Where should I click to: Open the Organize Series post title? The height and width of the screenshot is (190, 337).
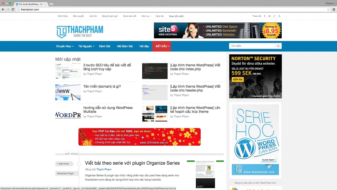132,163
